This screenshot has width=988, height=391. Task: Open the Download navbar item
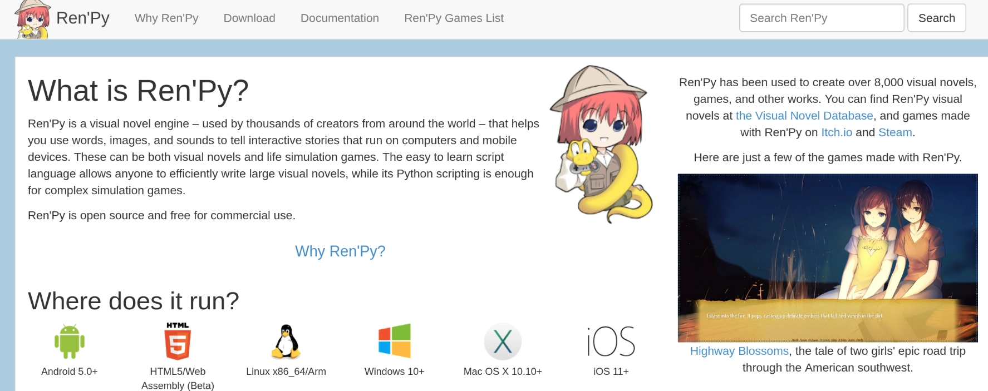coord(249,18)
